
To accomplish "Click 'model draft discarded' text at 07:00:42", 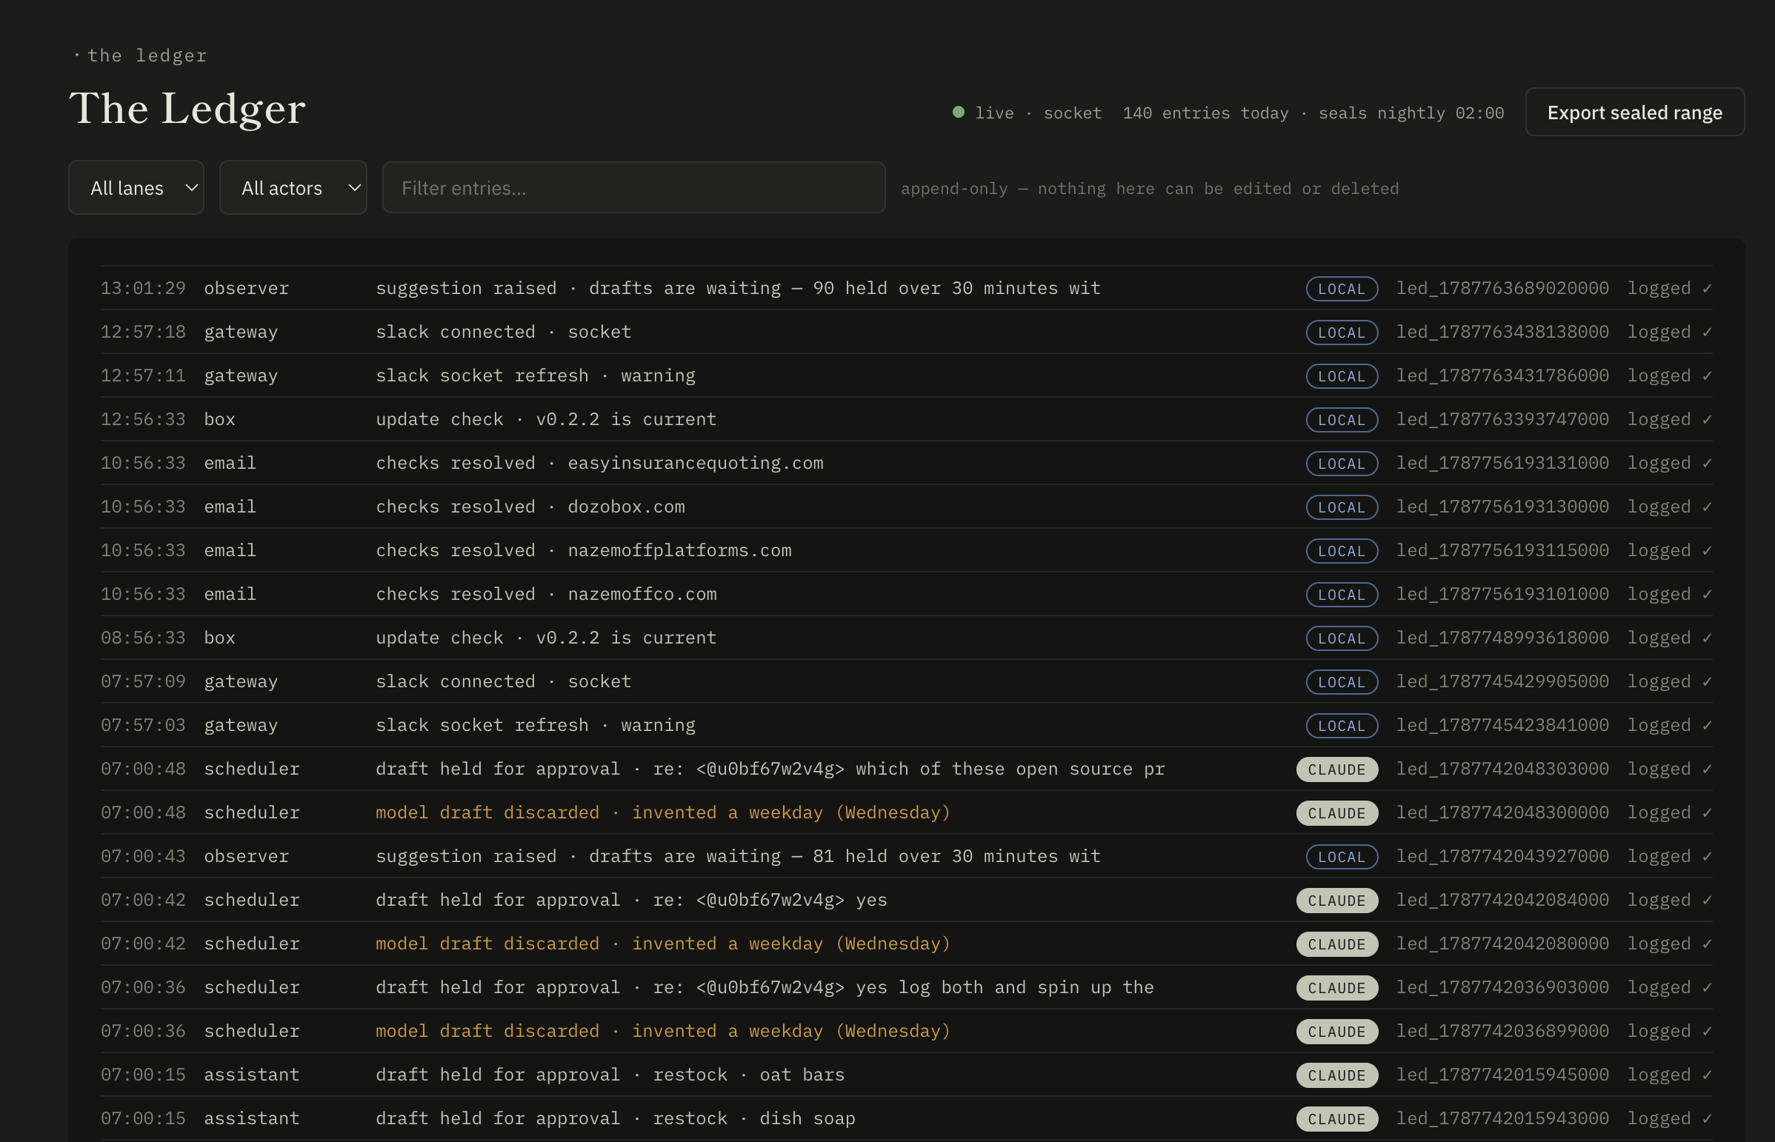I will 487,944.
